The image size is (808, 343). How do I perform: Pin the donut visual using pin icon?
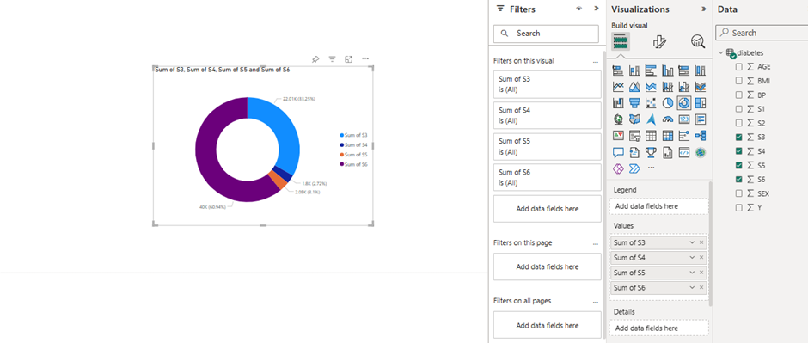[x=315, y=59]
